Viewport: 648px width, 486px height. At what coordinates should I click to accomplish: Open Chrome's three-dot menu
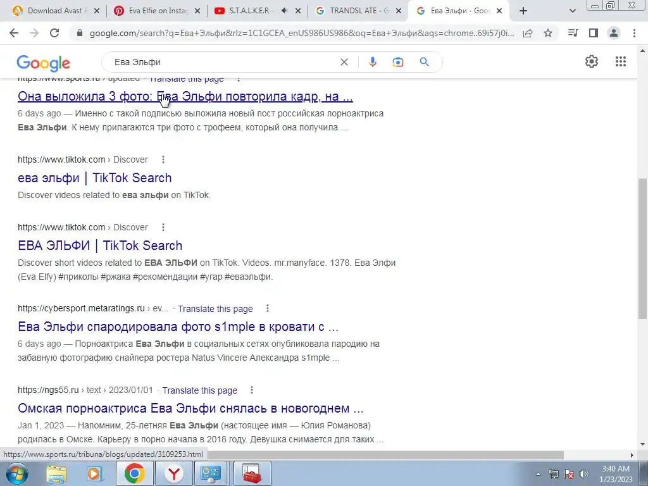click(x=634, y=33)
